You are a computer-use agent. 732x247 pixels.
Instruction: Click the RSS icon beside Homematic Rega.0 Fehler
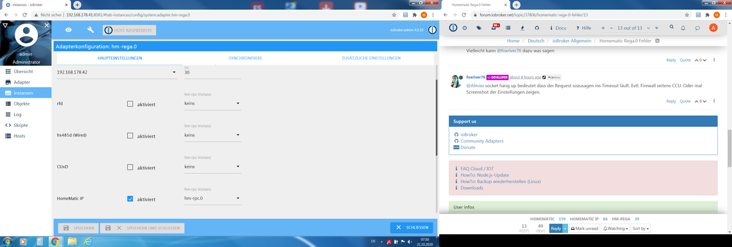(x=658, y=41)
